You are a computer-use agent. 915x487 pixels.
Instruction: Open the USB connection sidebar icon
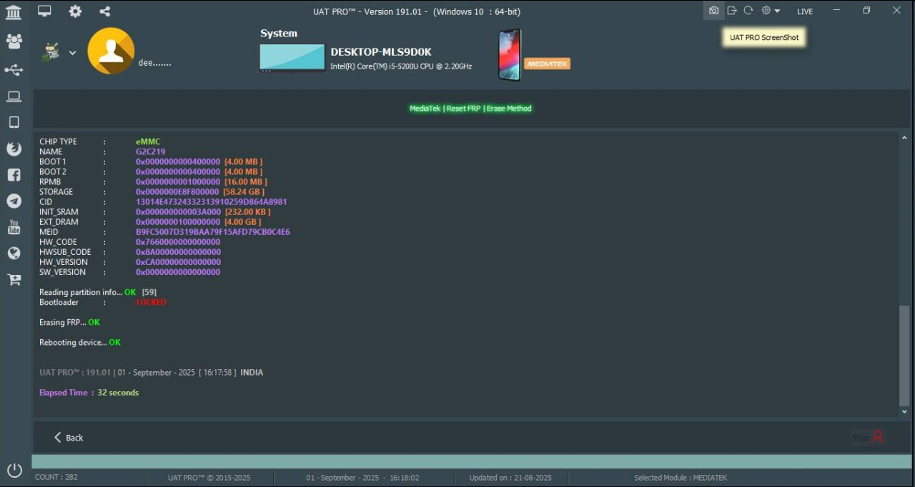tap(14, 70)
